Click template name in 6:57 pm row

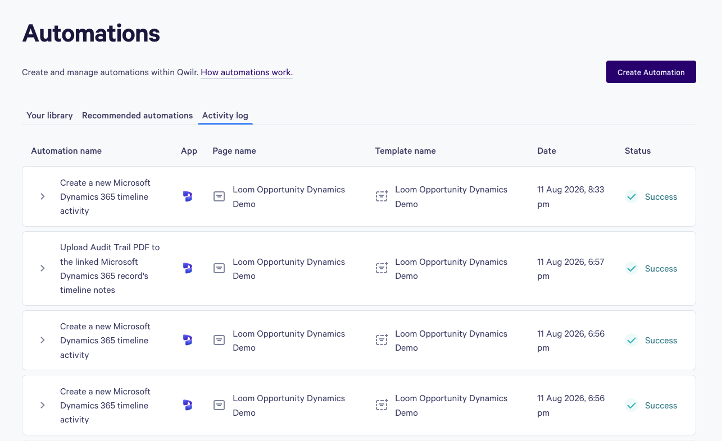[x=451, y=269]
